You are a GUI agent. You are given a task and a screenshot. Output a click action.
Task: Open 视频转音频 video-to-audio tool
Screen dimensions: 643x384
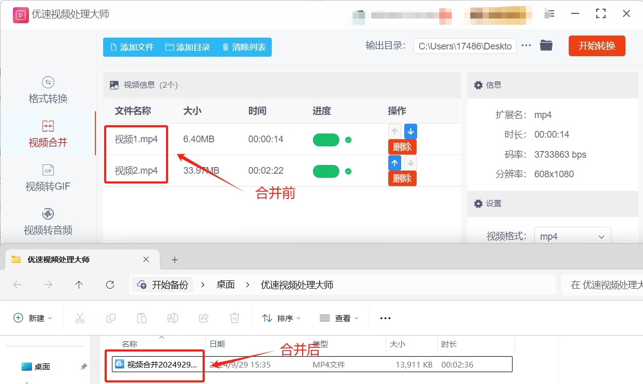pyautogui.click(x=48, y=222)
